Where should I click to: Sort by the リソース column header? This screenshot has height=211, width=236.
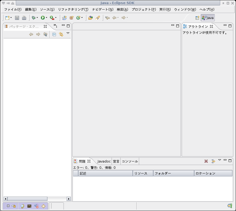(x=143, y=173)
